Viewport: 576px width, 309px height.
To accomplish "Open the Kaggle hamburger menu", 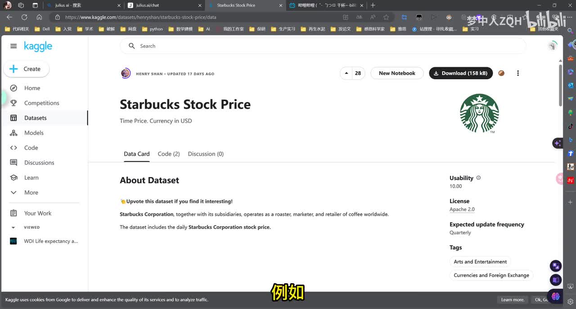I will [x=13, y=46].
